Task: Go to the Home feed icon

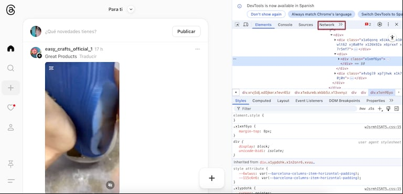Action: coord(10,48)
